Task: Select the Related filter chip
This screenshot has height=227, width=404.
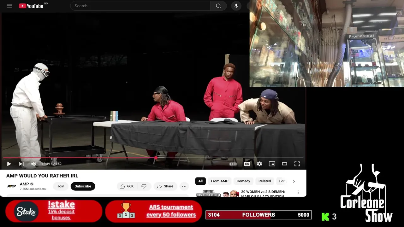Action: point(264,181)
